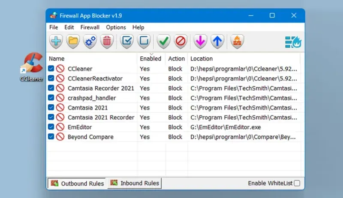Switch to the Outbound Rules tab
This screenshot has height=198, width=343.
tap(77, 183)
